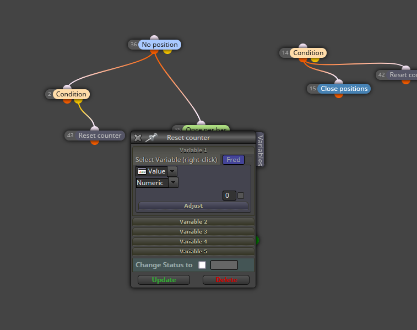Select the Reset counter node 42
The image size is (417, 330).
point(397,75)
